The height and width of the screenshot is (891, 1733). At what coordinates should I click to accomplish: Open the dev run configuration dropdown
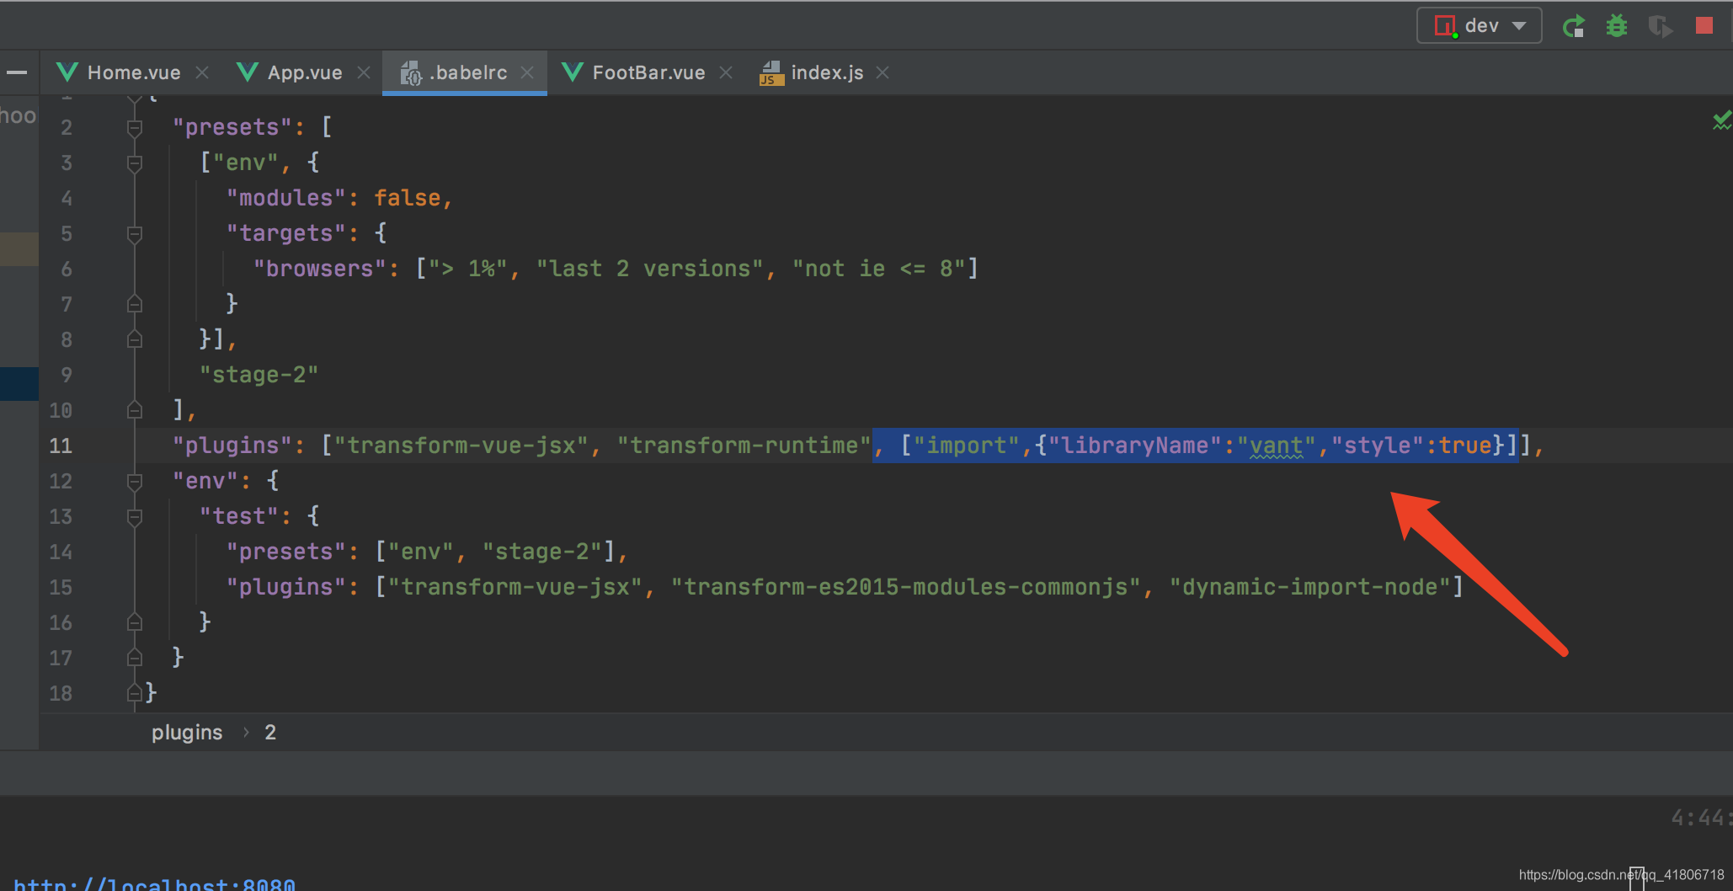tap(1480, 25)
